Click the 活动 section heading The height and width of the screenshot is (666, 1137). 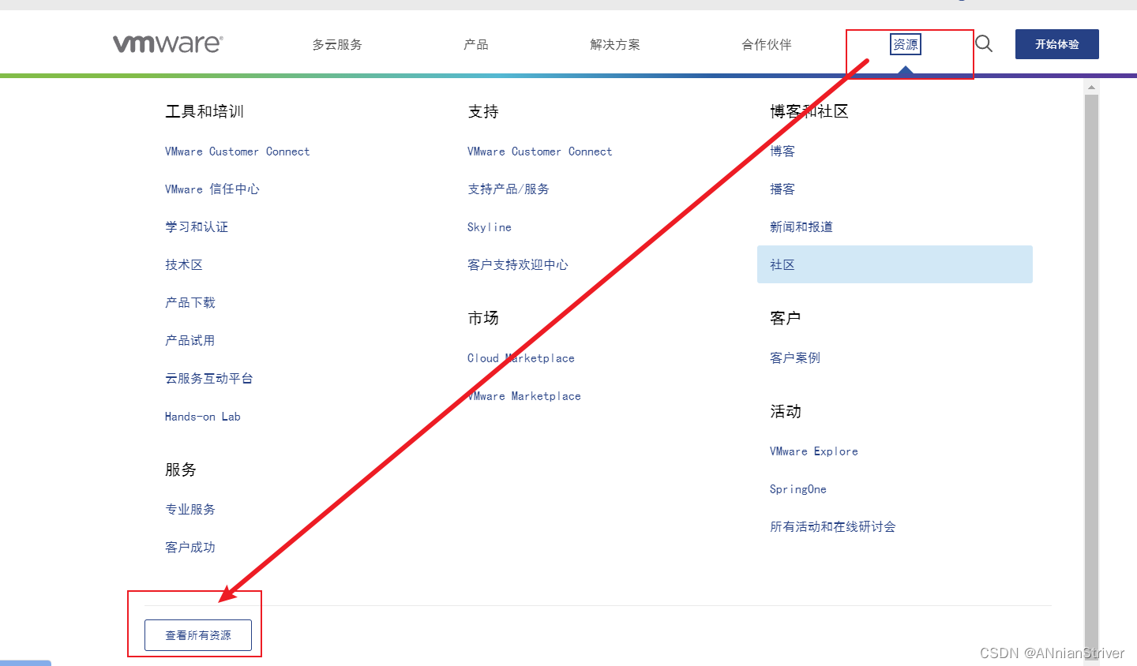pyautogui.click(x=786, y=412)
